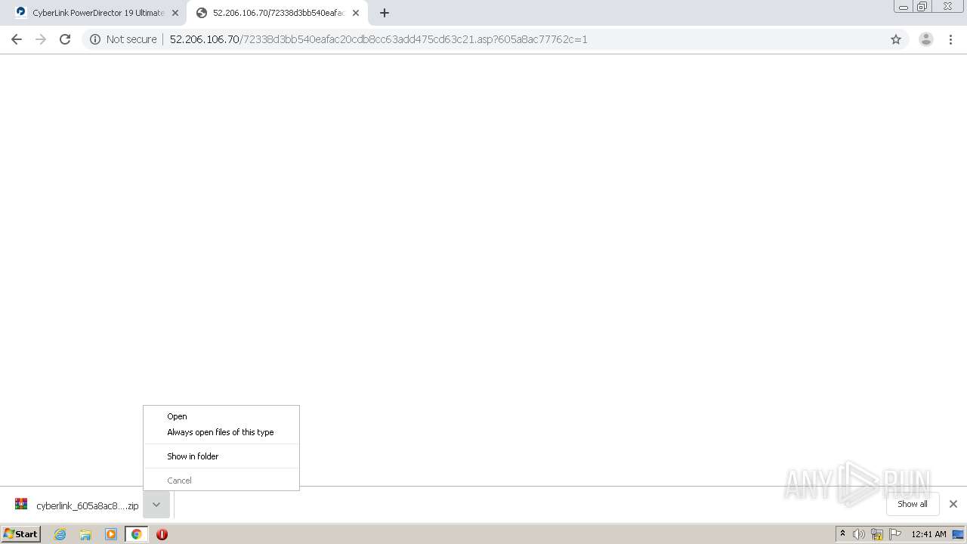
Task: Bookmark this page with the star icon
Action: (x=896, y=39)
